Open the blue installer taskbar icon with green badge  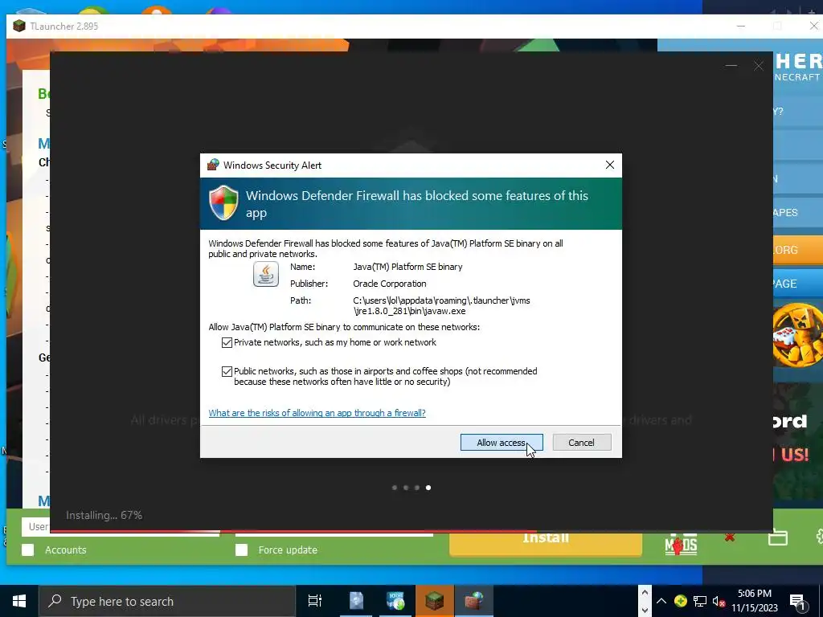395,601
